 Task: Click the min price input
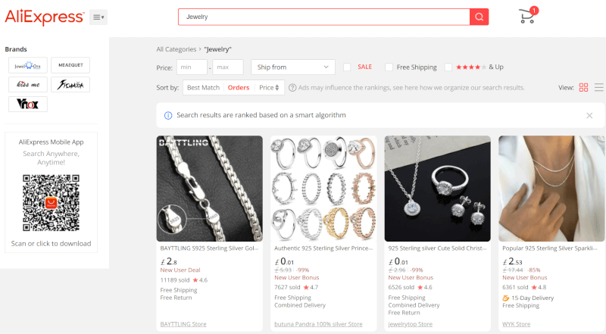[192, 67]
